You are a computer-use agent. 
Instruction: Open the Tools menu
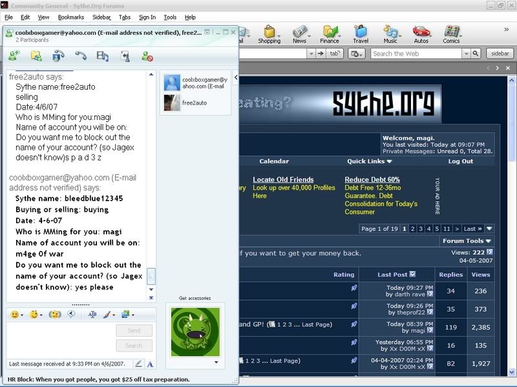click(170, 17)
